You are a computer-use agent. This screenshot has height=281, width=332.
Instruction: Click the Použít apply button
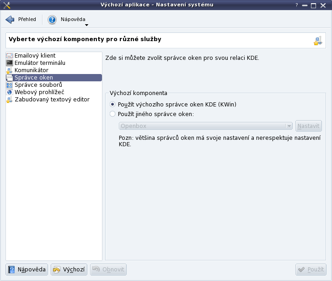(311, 270)
